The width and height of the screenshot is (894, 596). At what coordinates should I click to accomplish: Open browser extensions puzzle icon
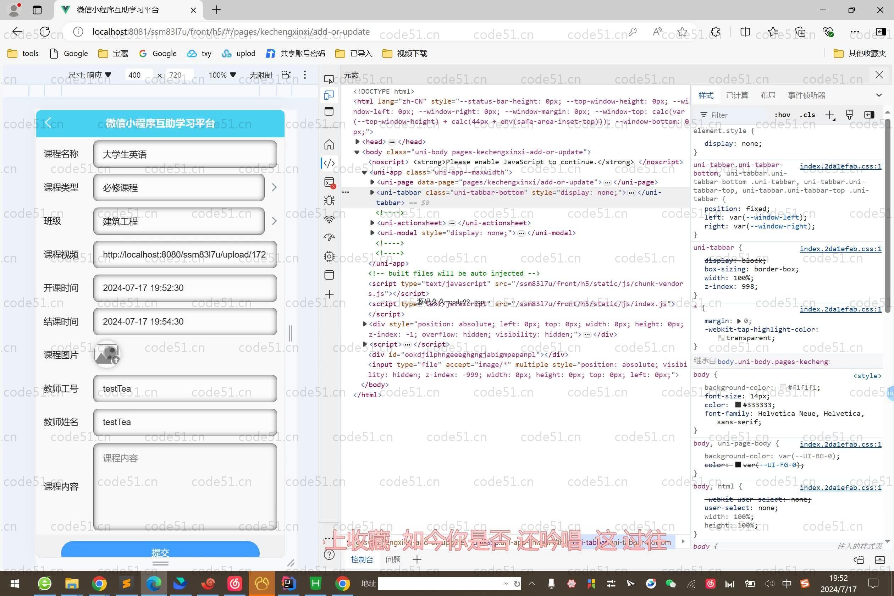click(715, 32)
